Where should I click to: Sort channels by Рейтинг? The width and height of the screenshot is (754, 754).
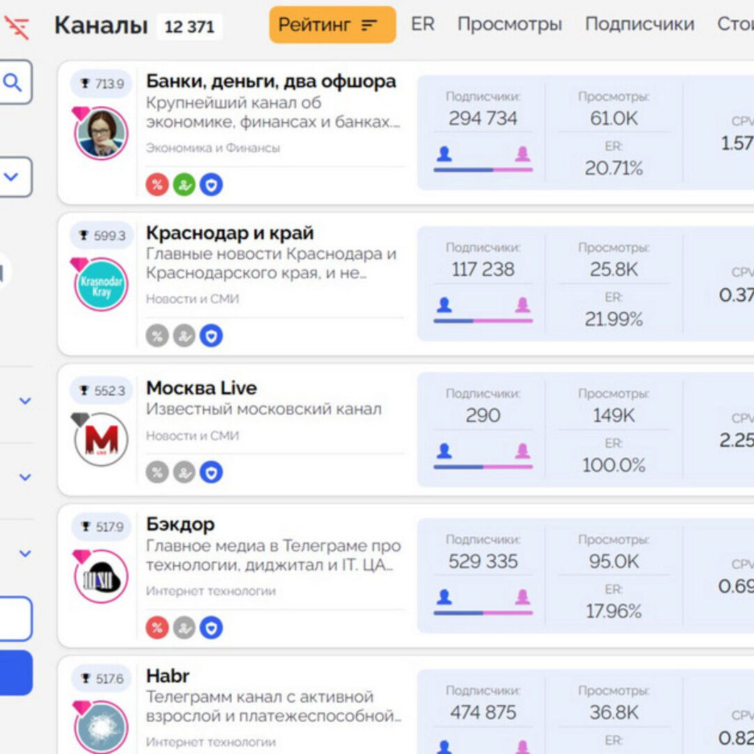pyautogui.click(x=332, y=25)
